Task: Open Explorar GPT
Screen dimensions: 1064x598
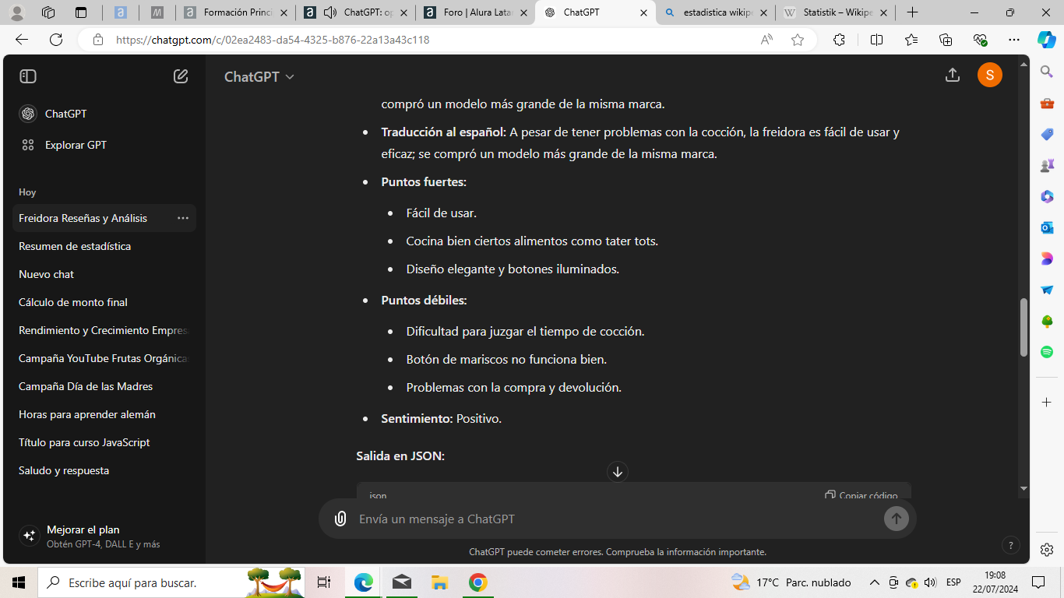Action: pyautogui.click(x=104, y=145)
